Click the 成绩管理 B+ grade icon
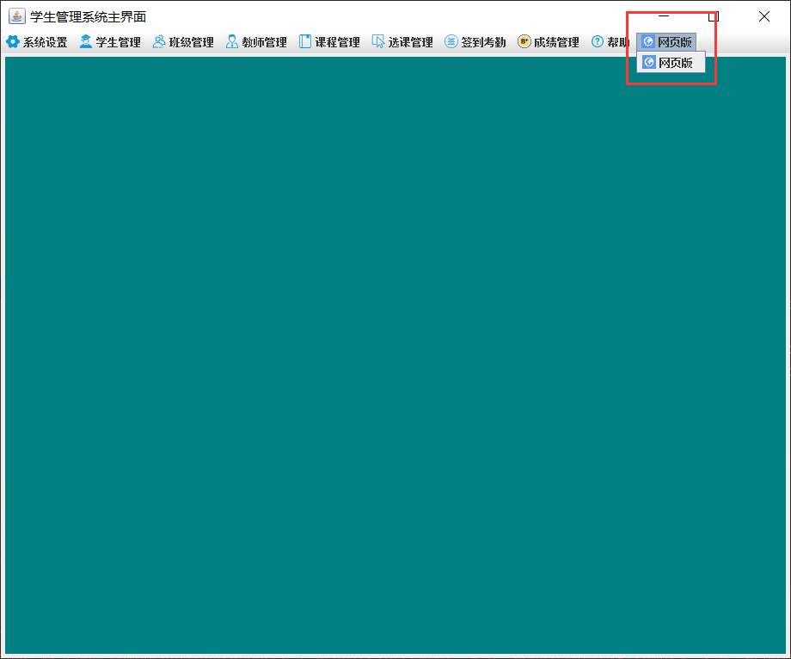 pos(523,40)
